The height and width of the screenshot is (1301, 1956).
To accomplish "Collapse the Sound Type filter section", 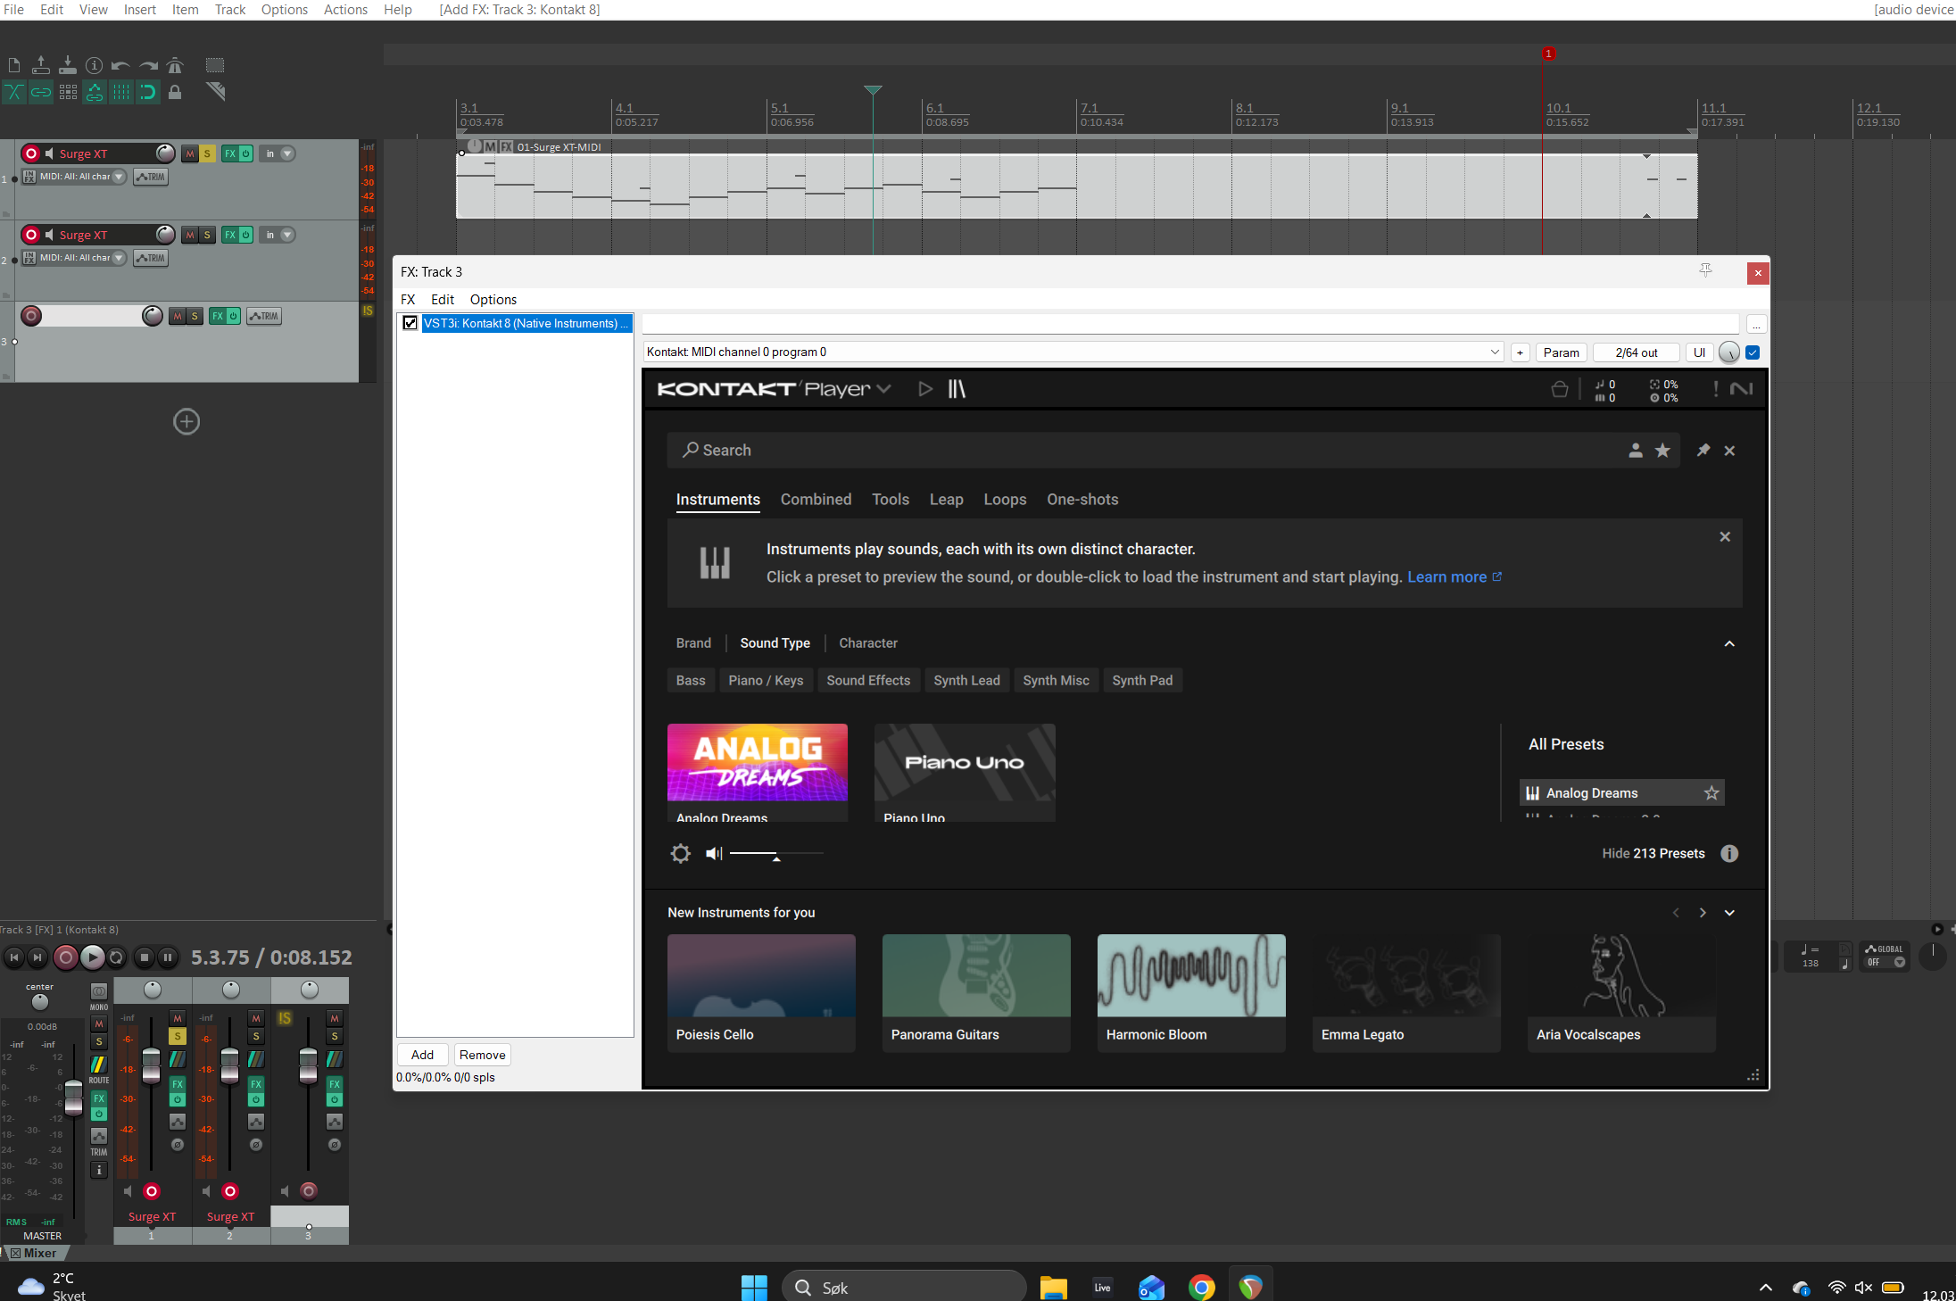I will [x=1729, y=643].
